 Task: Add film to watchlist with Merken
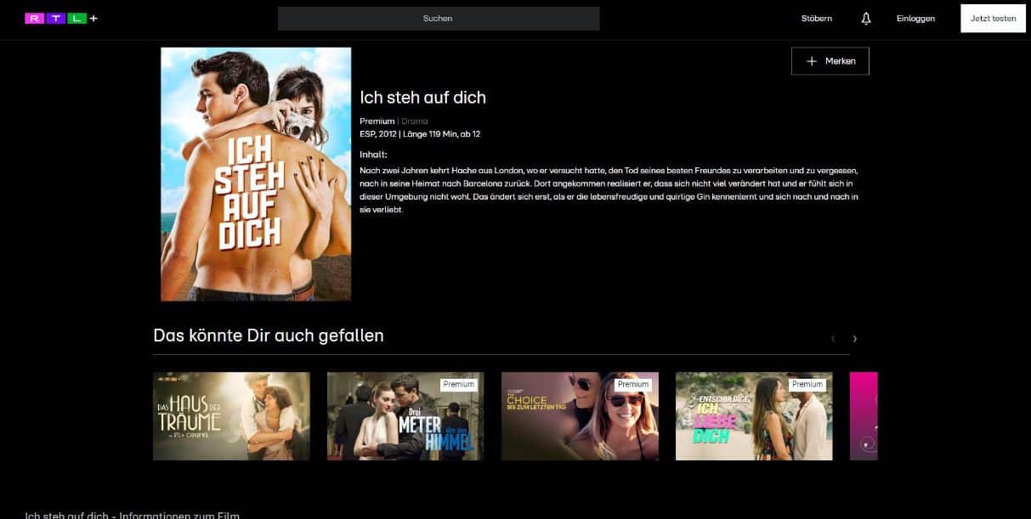tap(830, 61)
